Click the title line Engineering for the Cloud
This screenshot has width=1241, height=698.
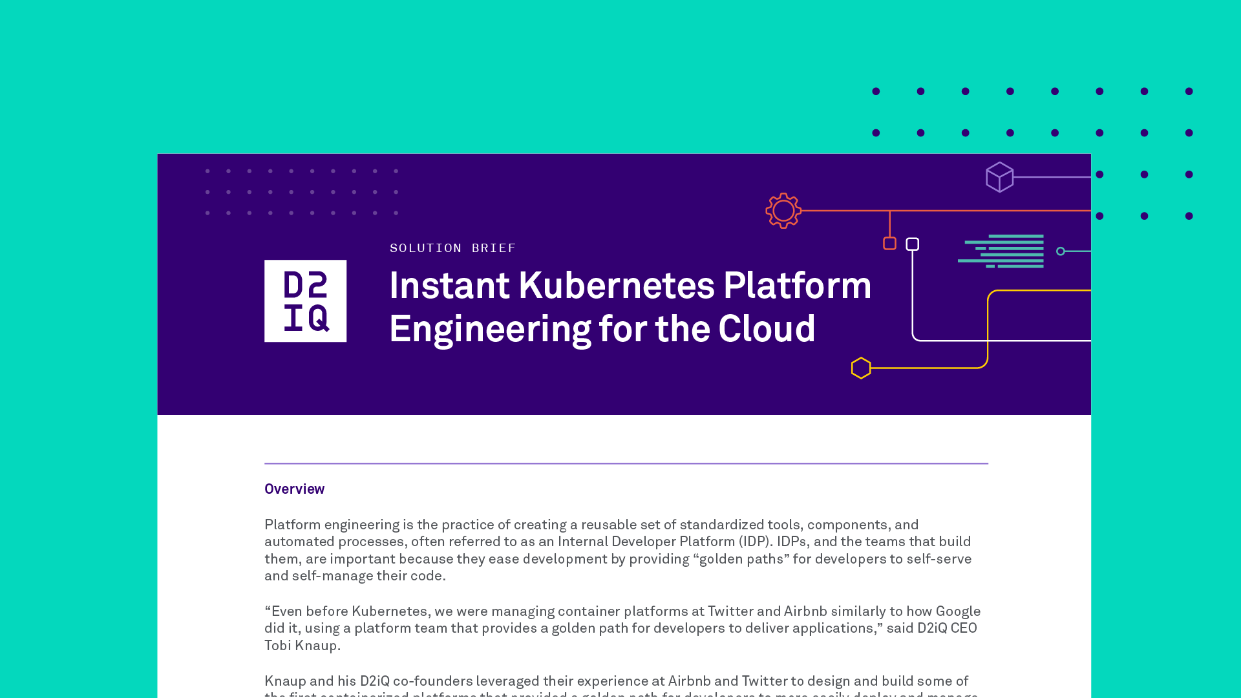click(x=602, y=330)
